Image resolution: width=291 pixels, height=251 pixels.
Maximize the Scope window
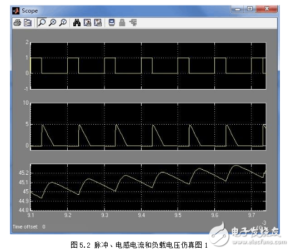coord(250,9)
